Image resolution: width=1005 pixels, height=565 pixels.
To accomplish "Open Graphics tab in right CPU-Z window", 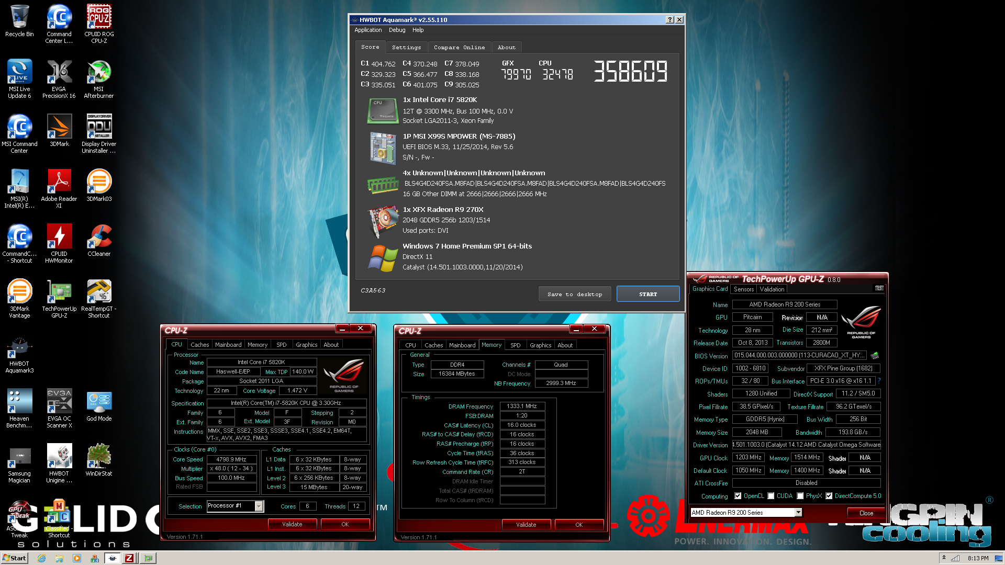I will click(x=540, y=345).
